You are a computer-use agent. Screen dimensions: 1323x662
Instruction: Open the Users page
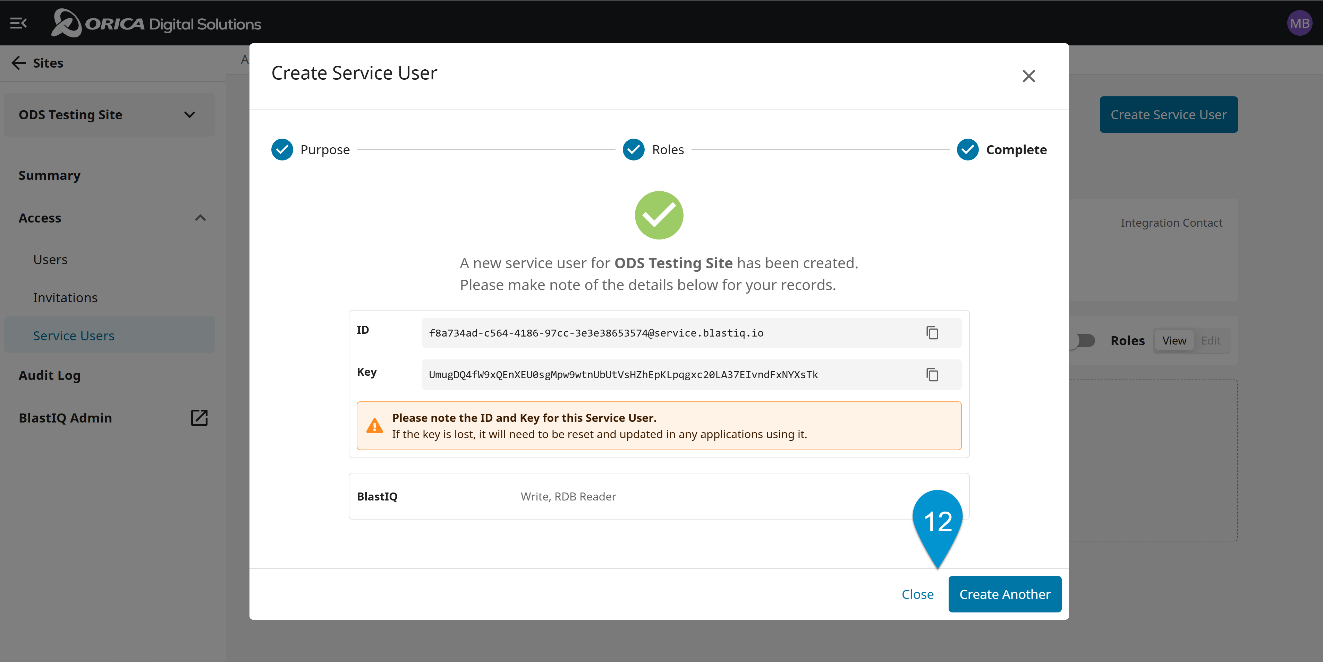[x=50, y=260]
